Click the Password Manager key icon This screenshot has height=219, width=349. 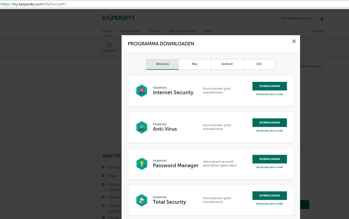coord(141,164)
